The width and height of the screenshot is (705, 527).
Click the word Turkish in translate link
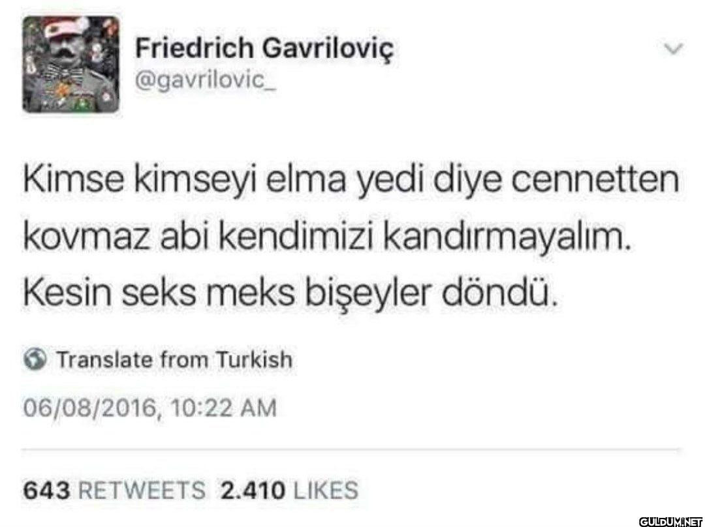(x=254, y=359)
